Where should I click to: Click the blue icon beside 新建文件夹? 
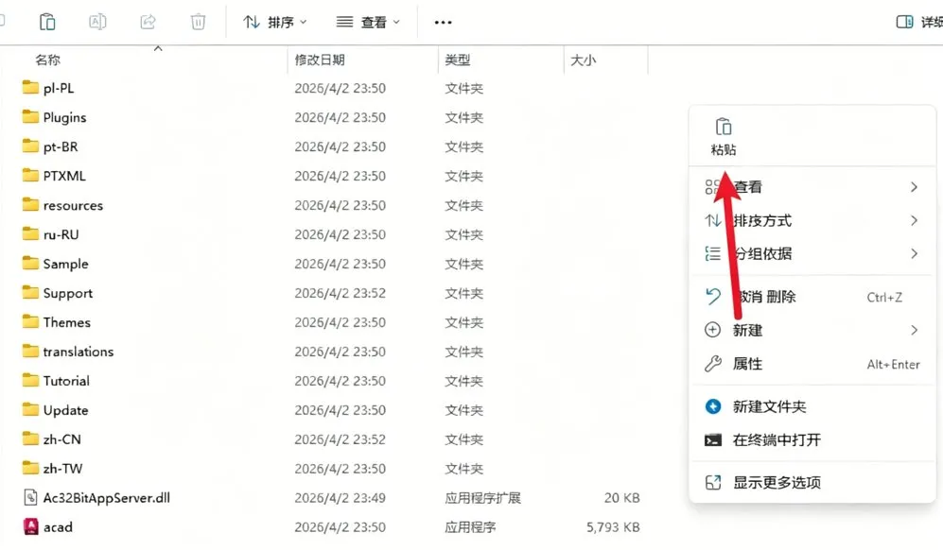712,406
